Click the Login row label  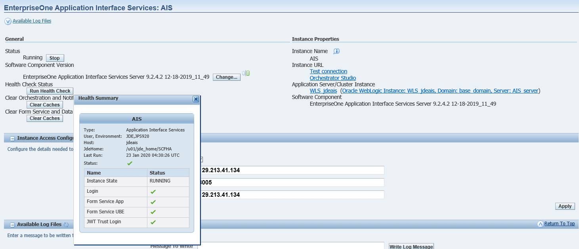click(x=92, y=191)
